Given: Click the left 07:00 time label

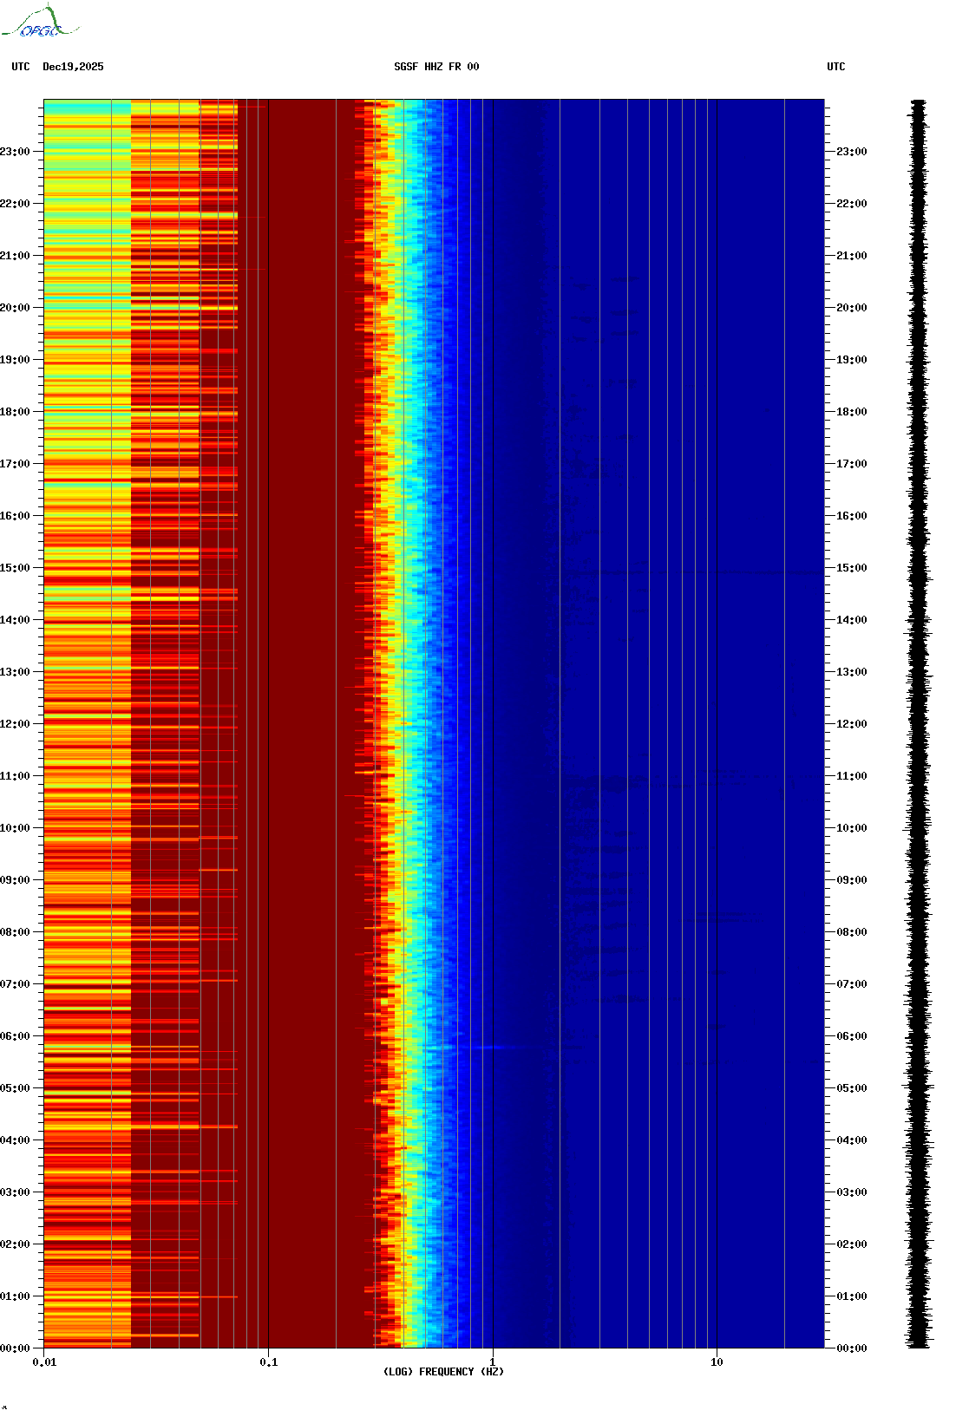Looking at the screenshot, I should [x=15, y=984].
